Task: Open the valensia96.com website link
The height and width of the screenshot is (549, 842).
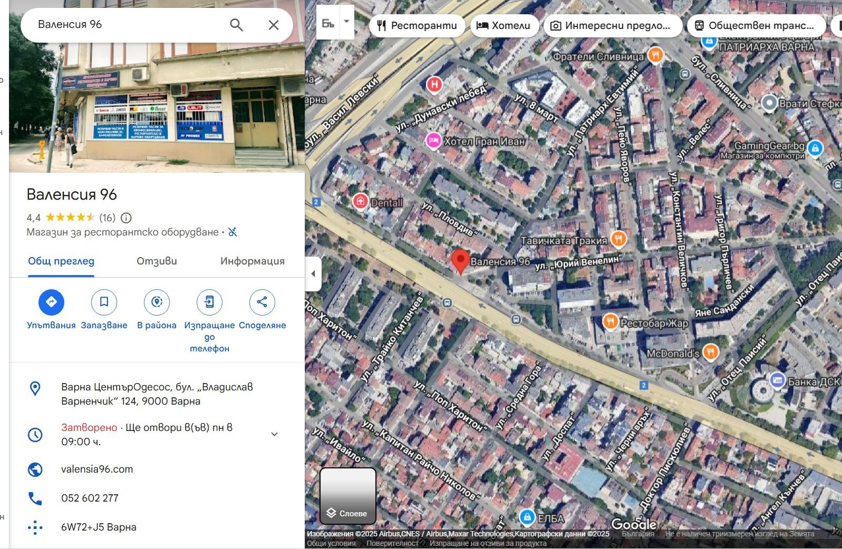Action: tap(97, 469)
